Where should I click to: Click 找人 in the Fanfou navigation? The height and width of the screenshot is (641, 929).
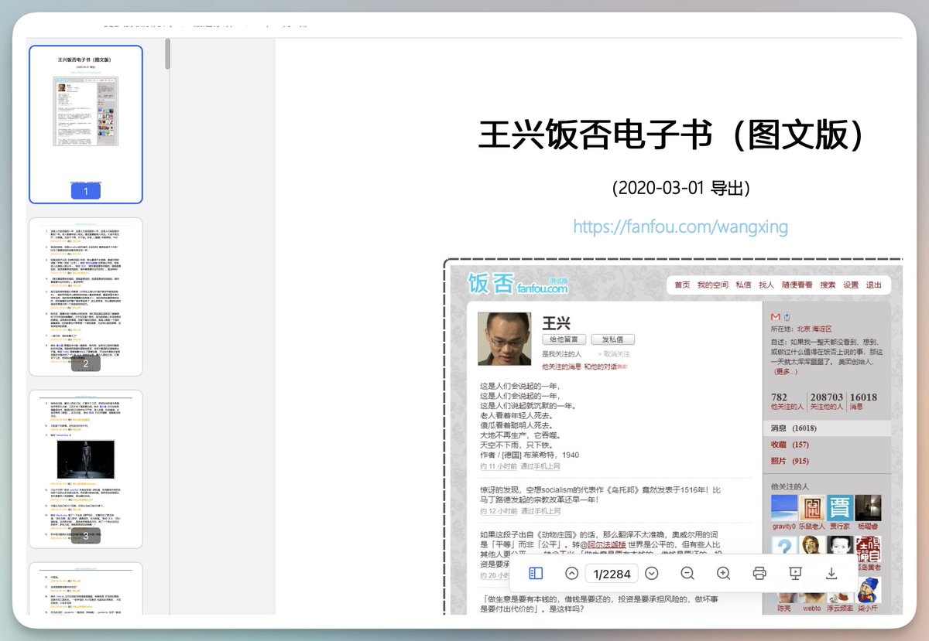click(x=766, y=285)
